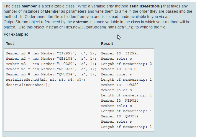Click result line "Member ID: SI2993"
The height and width of the screenshot is (137, 197).
tap(120, 53)
